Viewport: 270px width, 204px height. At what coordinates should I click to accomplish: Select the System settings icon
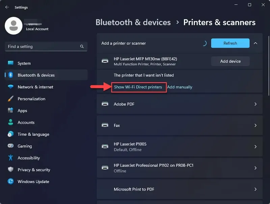pos(10,63)
